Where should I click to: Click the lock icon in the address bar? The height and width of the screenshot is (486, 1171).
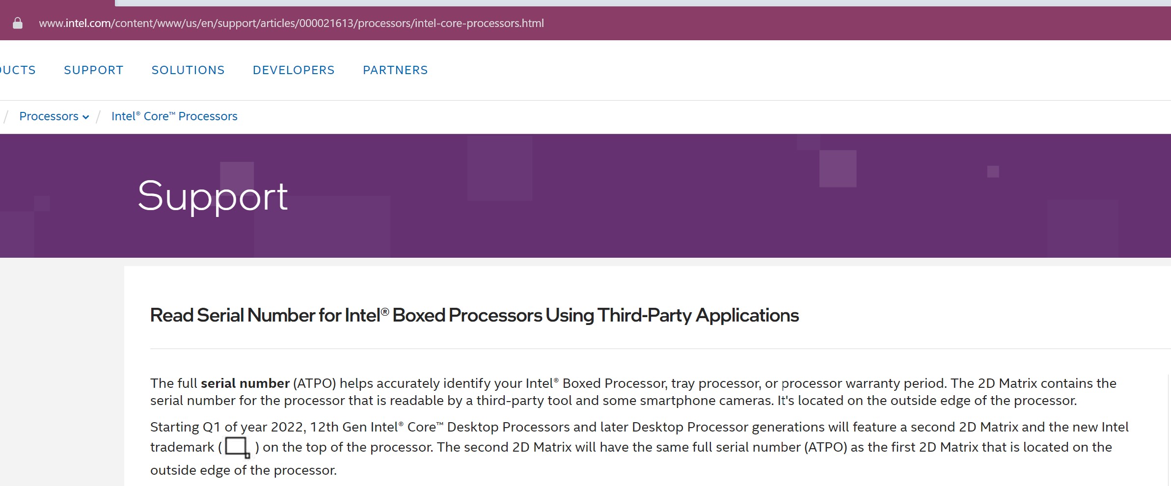[18, 23]
